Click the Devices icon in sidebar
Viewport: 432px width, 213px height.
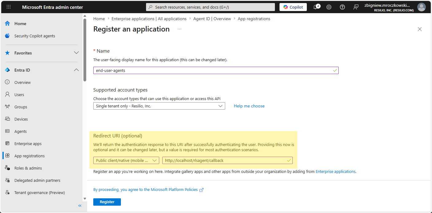(7, 119)
